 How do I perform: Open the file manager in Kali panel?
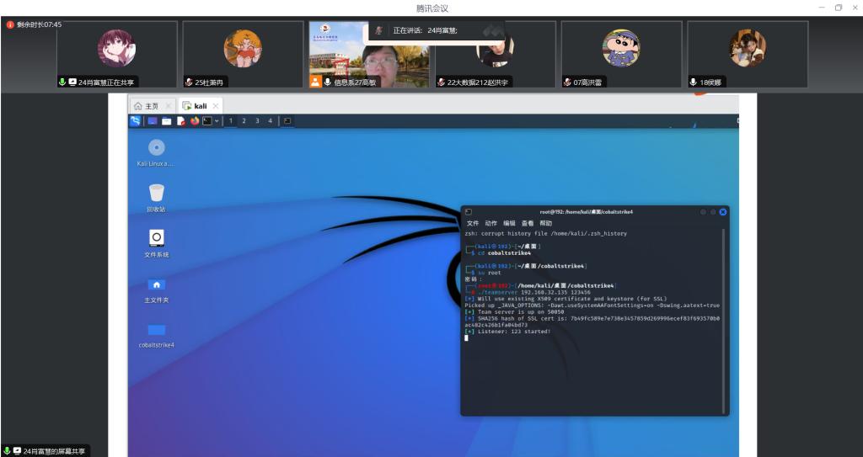tap(167, 121)
